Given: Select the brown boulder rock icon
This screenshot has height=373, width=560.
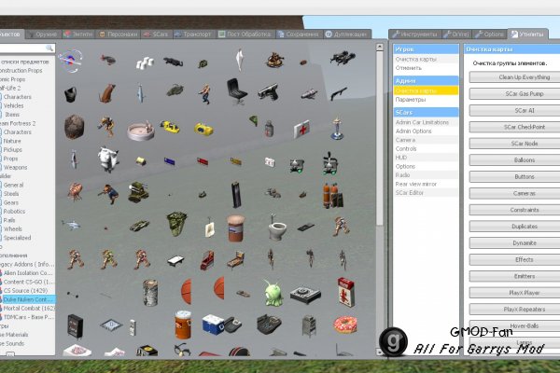Looking at the screenshot, I should pos(74,127).
